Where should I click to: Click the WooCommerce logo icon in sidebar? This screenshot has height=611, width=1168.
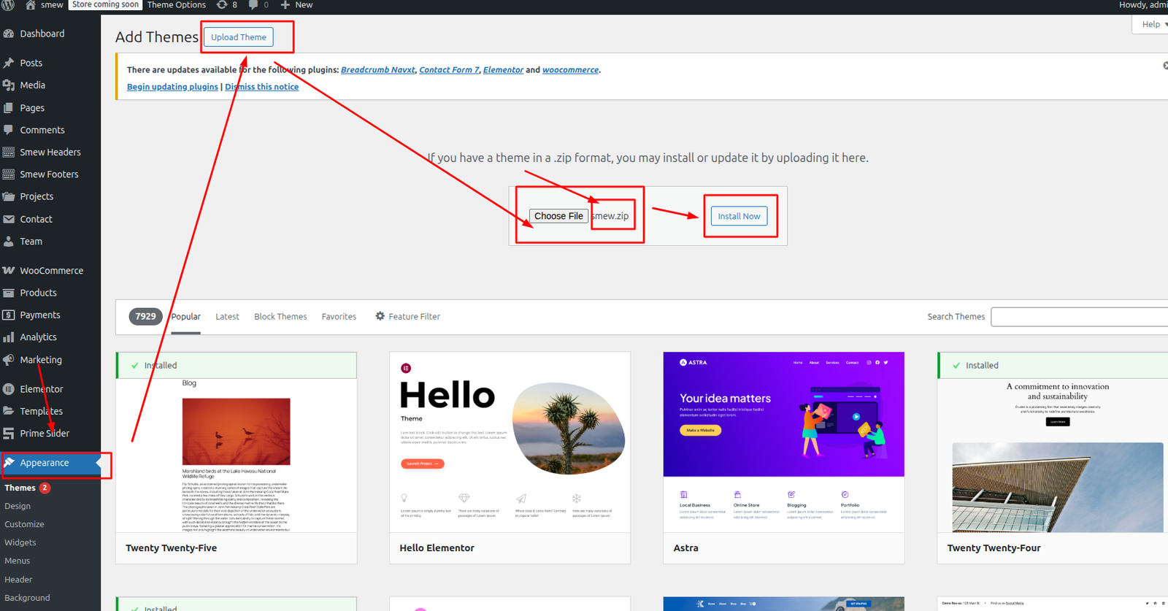(9, 271)
